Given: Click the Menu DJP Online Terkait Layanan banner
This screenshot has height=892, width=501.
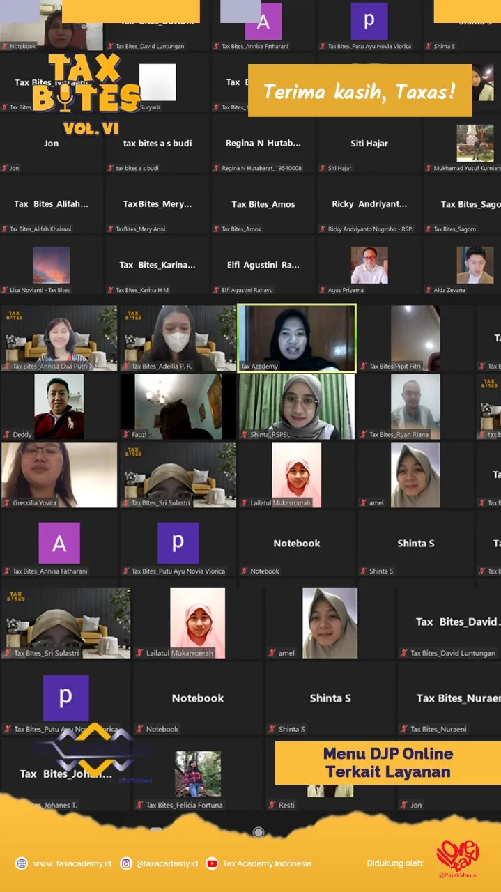Looking at the screenshot, I should tap(388, 762).
